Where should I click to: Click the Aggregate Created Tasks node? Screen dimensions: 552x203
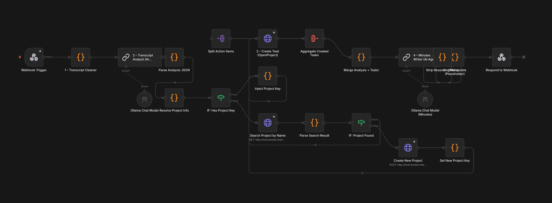tap(314, 39)
